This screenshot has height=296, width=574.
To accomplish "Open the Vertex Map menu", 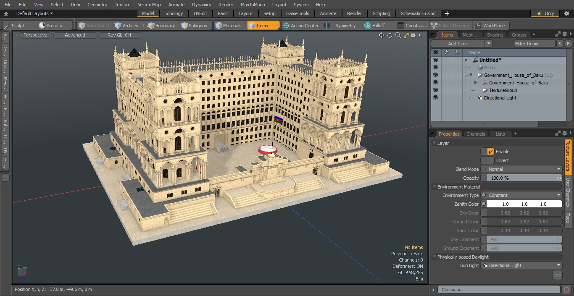I will tap(149, 5).
